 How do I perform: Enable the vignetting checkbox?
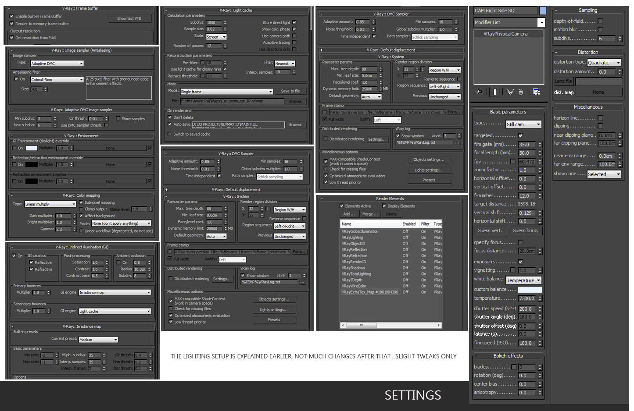point(513,270)
